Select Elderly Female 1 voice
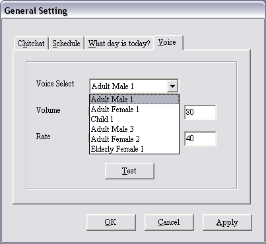 pos(134,149)
